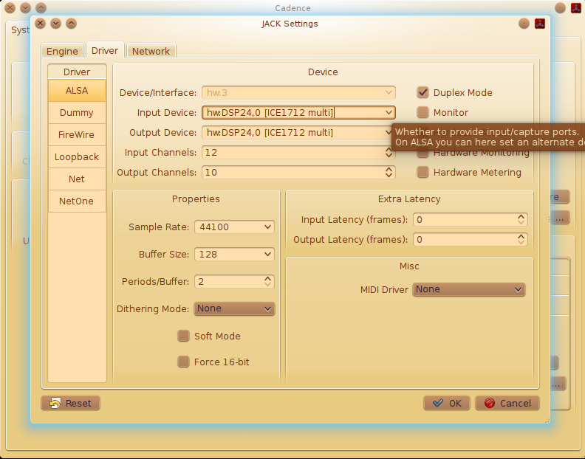
Task: Switch to the Engine tab
Action: click(62, 51)
